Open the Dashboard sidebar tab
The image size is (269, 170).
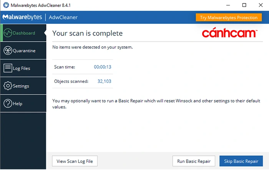tap(23, 33)
